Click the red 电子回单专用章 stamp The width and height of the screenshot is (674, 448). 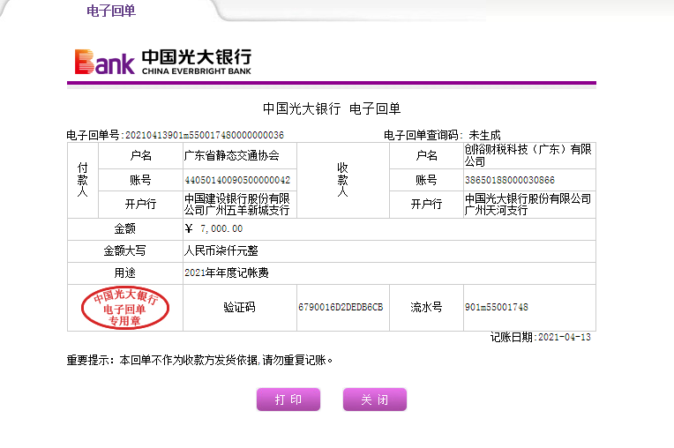point(125,308)
